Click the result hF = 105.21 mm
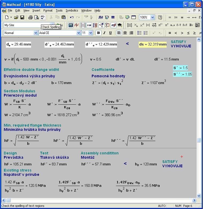This screenshot has height=209, width=203. [x=18, y=164]
